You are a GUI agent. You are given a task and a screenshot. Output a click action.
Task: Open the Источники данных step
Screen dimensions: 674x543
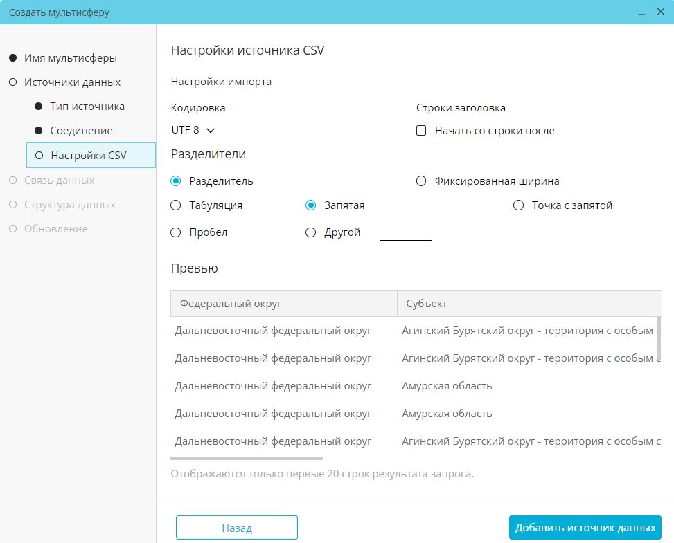pos(72,82)
